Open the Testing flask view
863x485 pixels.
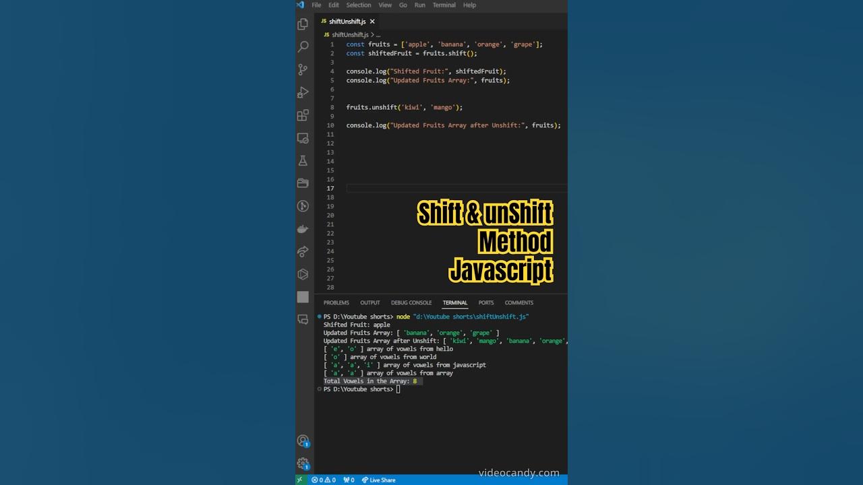tap(303, 160)
